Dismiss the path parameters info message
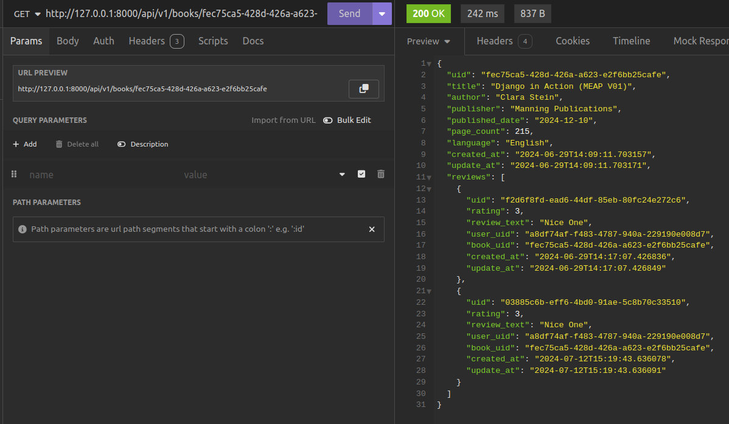 click(372, 229)
